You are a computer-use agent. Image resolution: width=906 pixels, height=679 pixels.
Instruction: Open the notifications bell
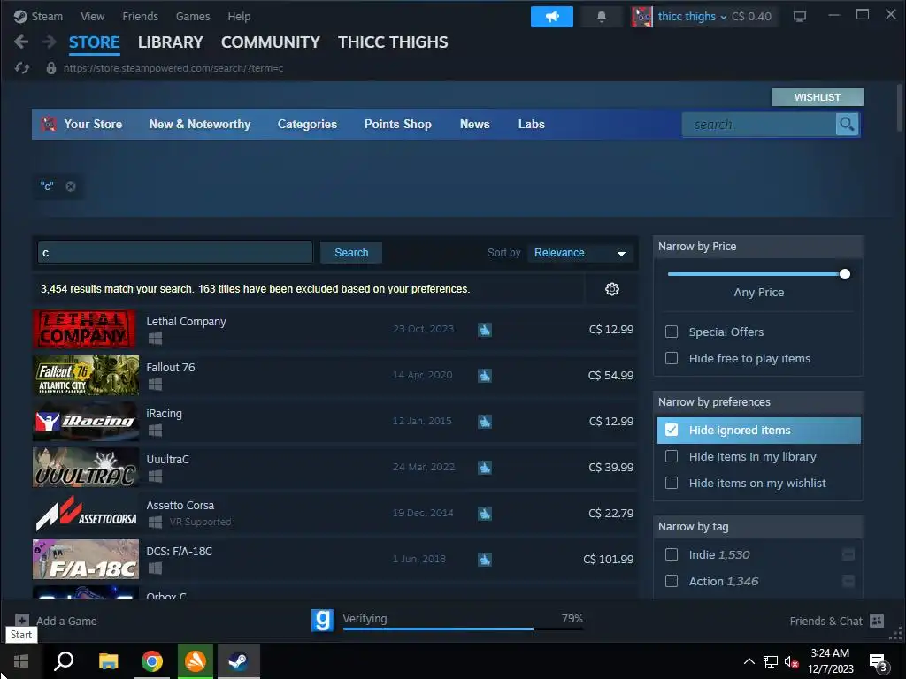[x=602, y=17]
